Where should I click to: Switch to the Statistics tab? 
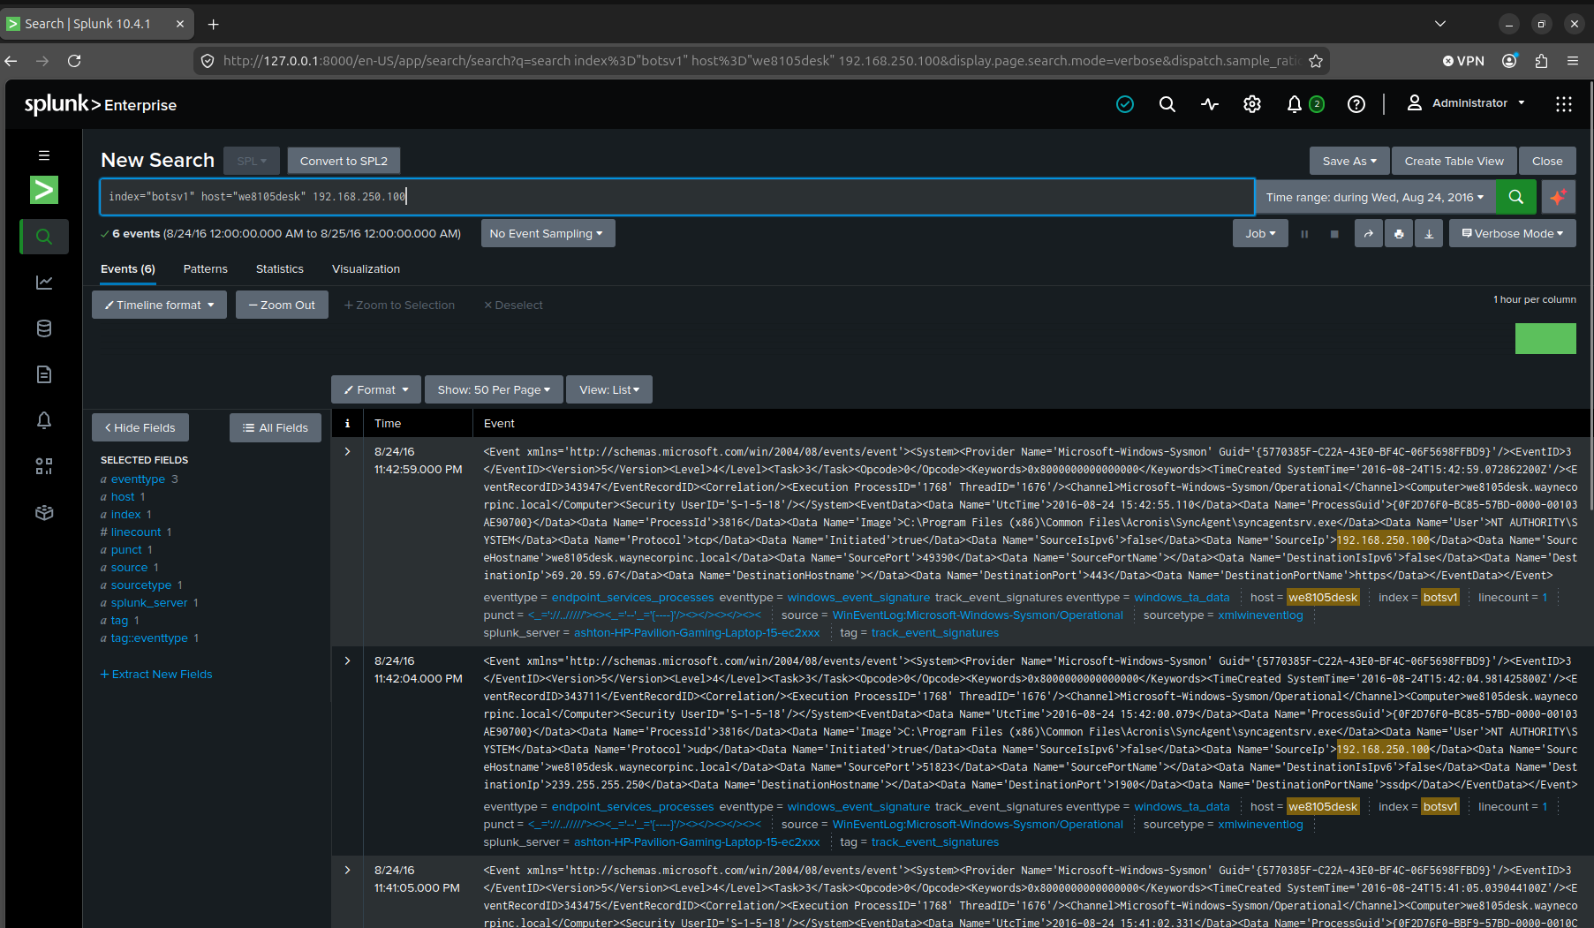280,268
